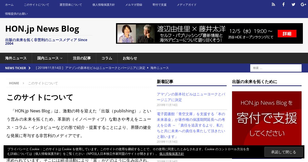Click the このサイトについて breadcrumb text
308x162 pixels.
click(x=43, y=83)
